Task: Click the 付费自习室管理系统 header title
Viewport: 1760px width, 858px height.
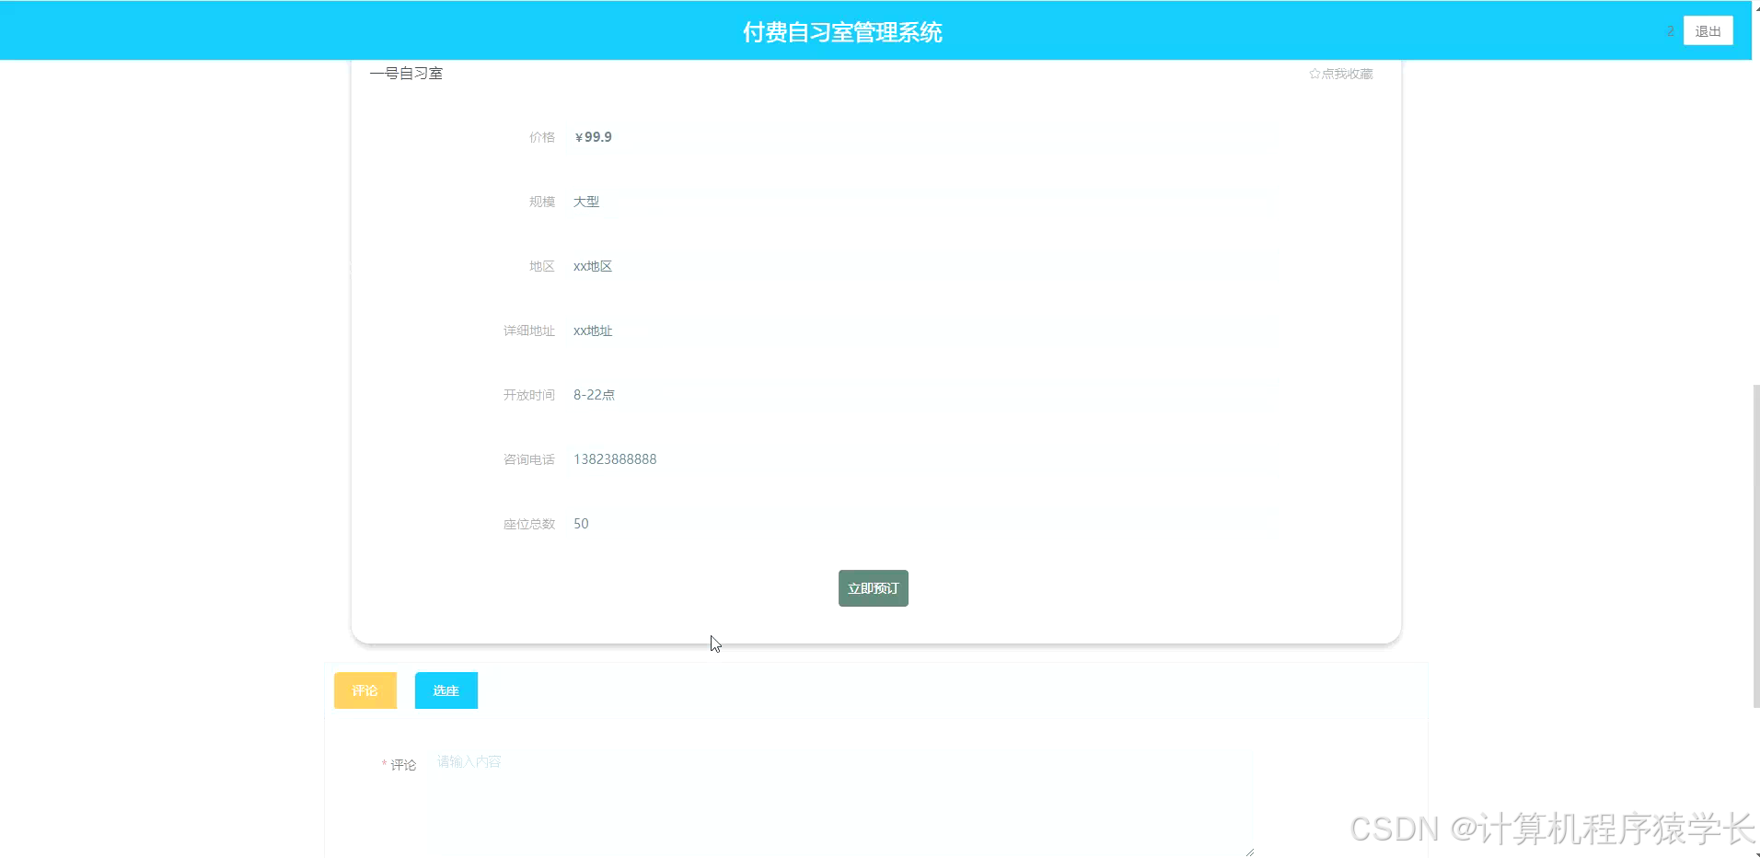Action: coord(842,31)
